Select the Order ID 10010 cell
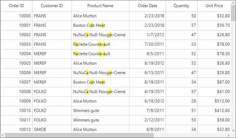 (16, 111)
